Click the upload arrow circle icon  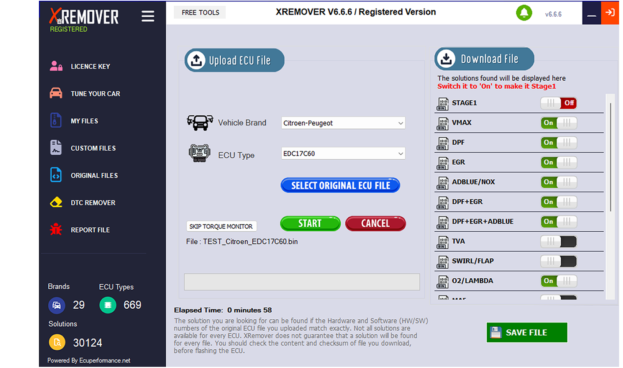click(x=196, y=60)
